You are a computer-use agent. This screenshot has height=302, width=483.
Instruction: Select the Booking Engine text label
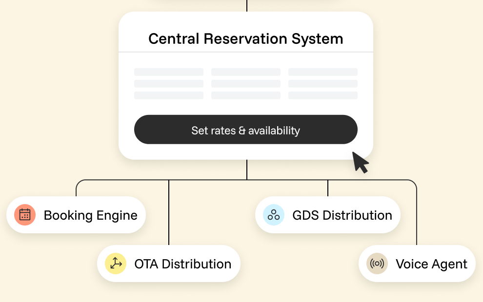[91, 215]
